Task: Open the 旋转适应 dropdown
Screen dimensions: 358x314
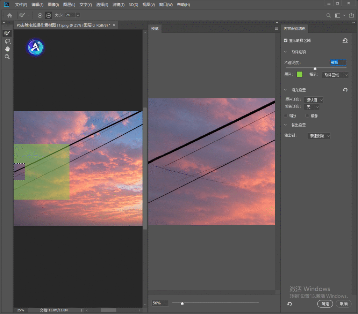Action: [x=312, y=107]
